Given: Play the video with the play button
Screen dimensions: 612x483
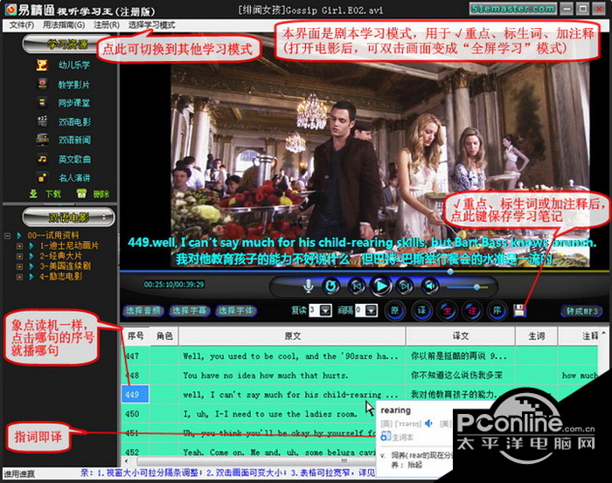Looking at the screenshot, I should [x=381, y=286].
